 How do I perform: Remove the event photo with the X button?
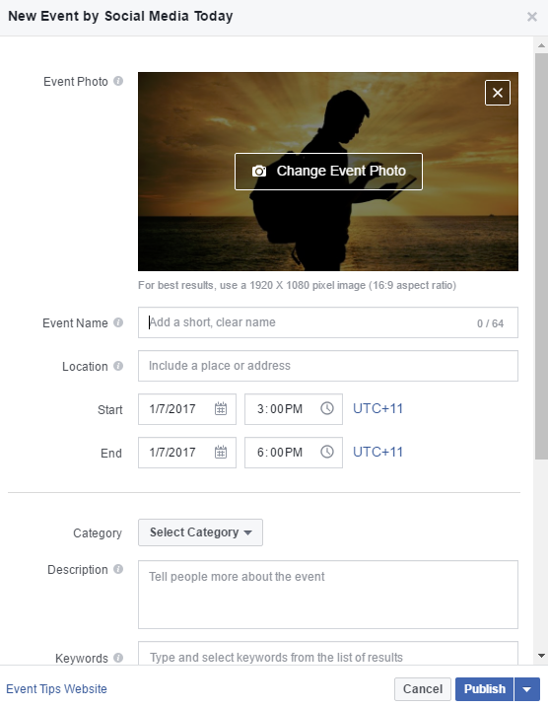click(498, 93)
